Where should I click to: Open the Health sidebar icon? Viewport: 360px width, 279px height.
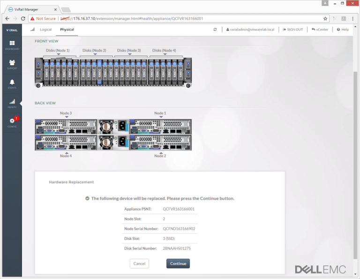tap(12, 103)
